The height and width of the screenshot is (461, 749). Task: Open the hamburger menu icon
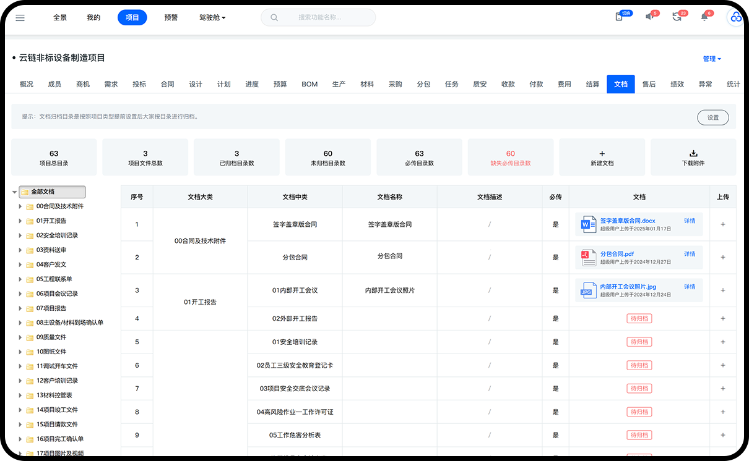(x=20, y=18)
